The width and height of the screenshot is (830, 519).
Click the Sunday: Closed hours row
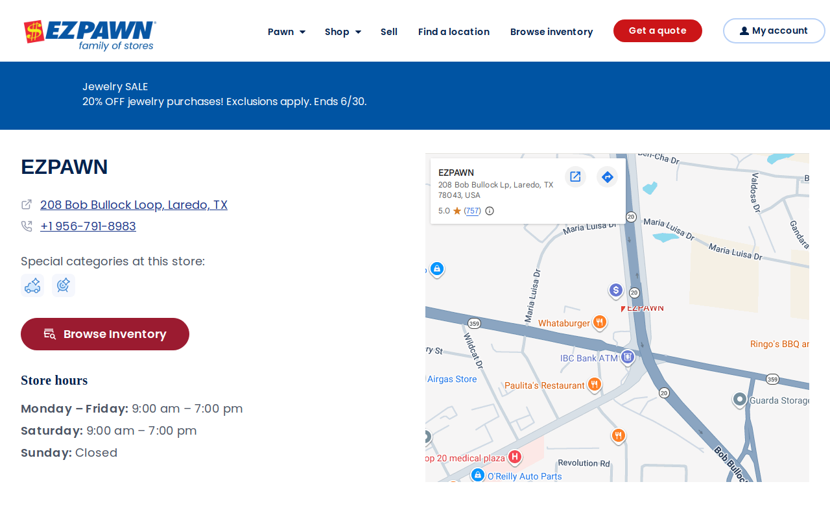click(69, 453)
